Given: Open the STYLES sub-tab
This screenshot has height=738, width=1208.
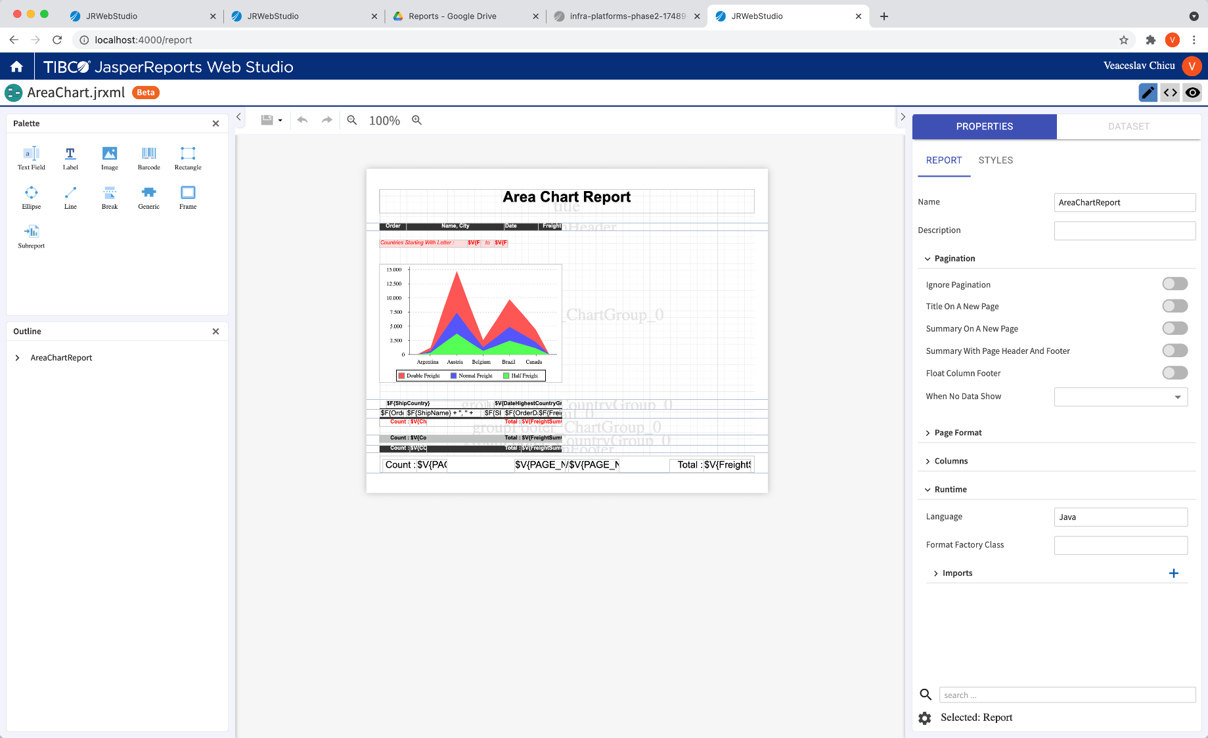Looking at the screenshot, I should pyautogui.click(x=995, y=160).
